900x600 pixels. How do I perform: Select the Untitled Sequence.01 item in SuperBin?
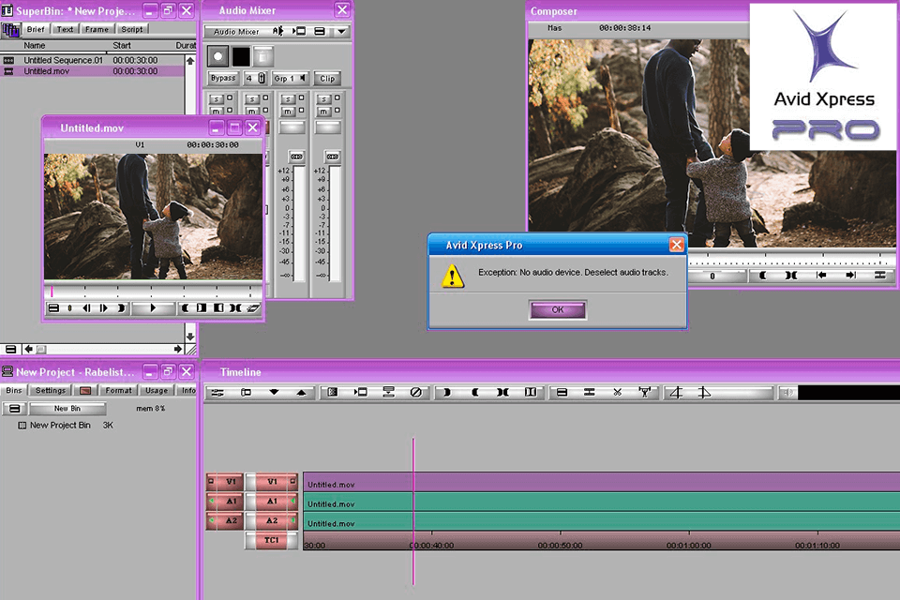[64, 60]
